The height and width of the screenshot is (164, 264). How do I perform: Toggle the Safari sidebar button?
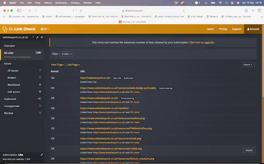click(x=19, y=11)
